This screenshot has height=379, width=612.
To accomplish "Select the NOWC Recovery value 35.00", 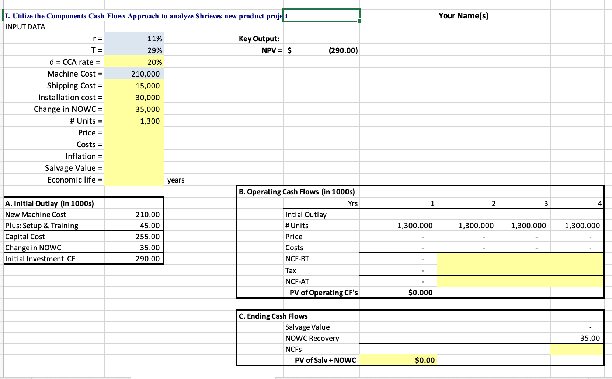I will tap(577, 338).
